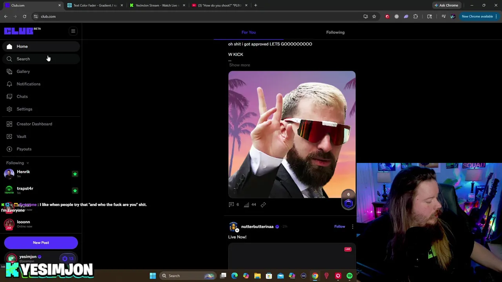Open Search in the left sidebar

tap(41, 59)
